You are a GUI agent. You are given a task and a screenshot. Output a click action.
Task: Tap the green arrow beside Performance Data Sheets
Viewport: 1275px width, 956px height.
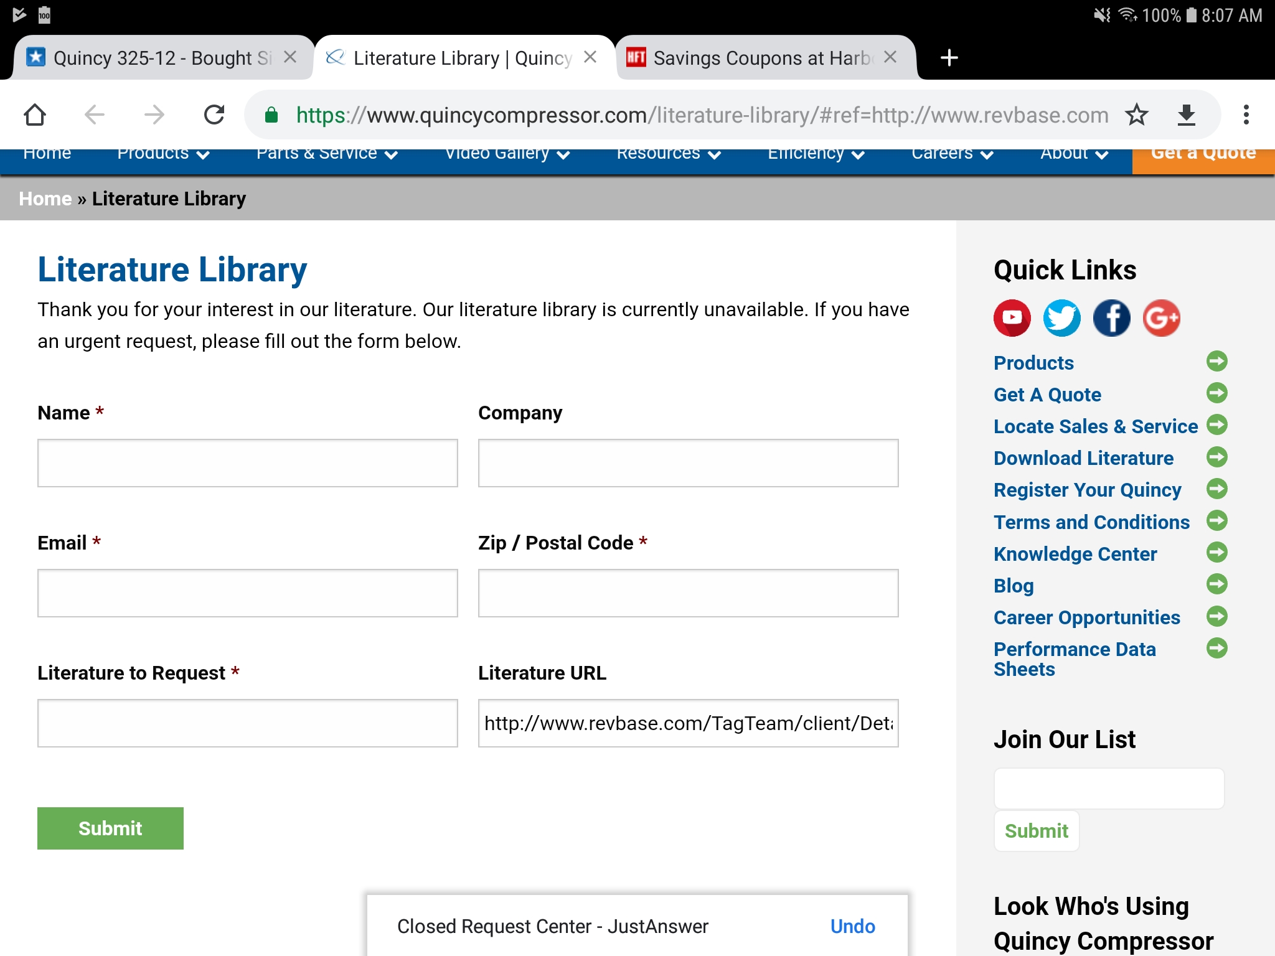coord(1217,648)
